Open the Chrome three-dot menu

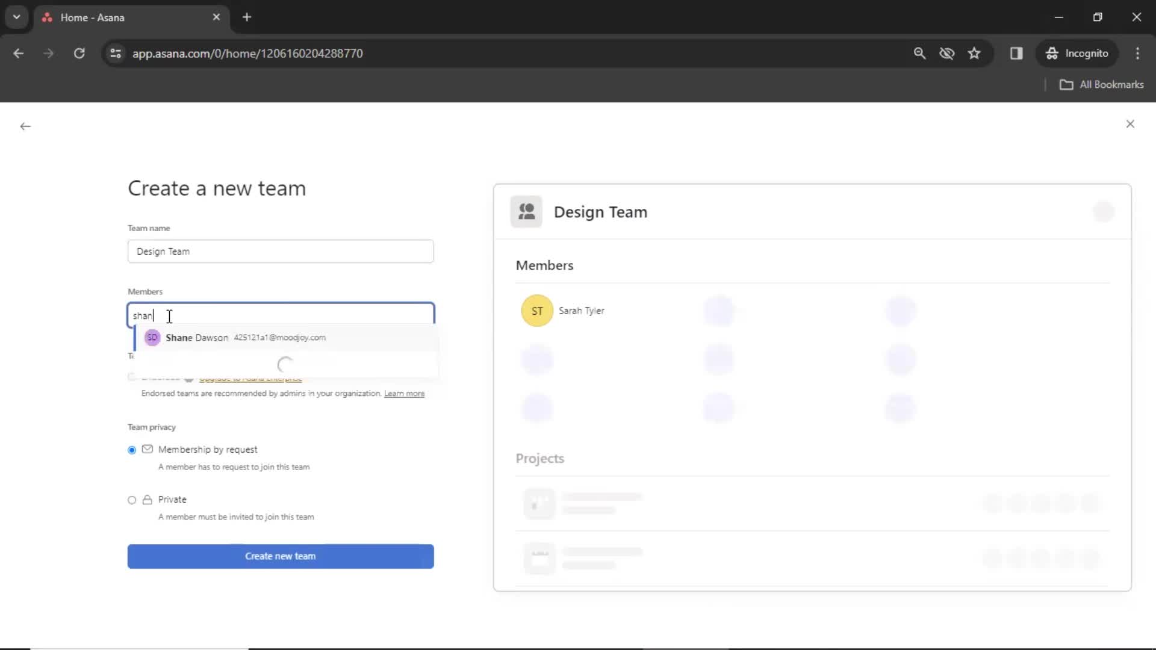click(x=1137, y=54)
